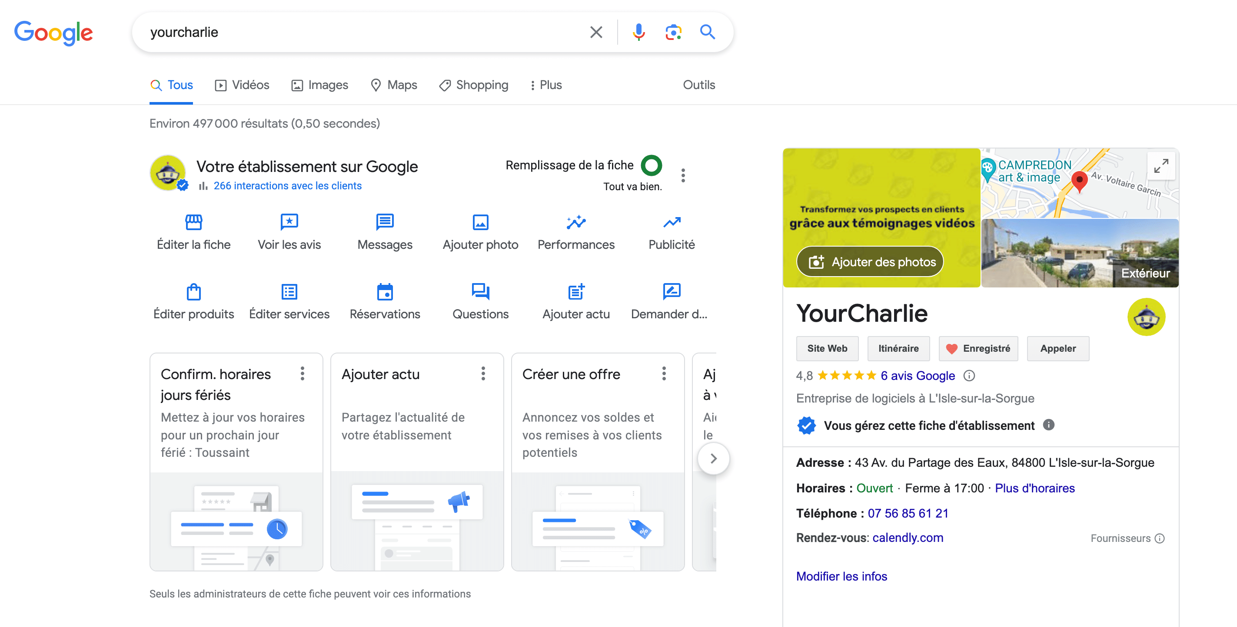Open the Modifier les infos link
This screenshot has height=627, width=1237.
click(x=841, y=576)
